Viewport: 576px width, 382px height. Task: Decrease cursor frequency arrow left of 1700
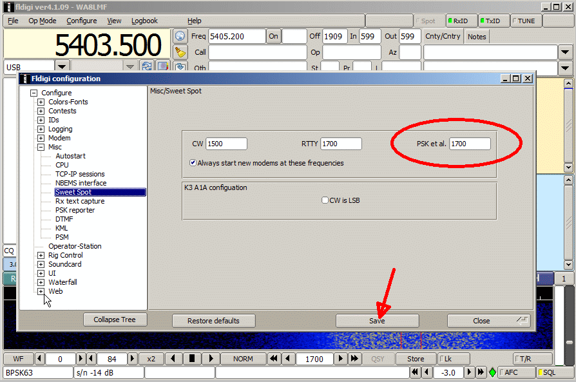point(288,359)
